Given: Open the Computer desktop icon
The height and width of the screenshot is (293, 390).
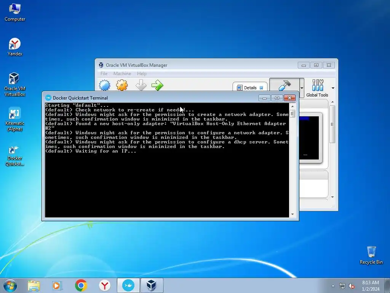Looking at the screenshot, I should coord(15,13).
